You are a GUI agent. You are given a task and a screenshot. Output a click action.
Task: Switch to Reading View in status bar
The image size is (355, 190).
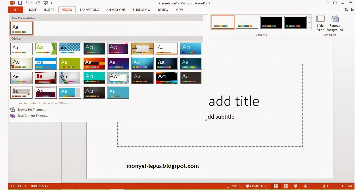point(295,186)
